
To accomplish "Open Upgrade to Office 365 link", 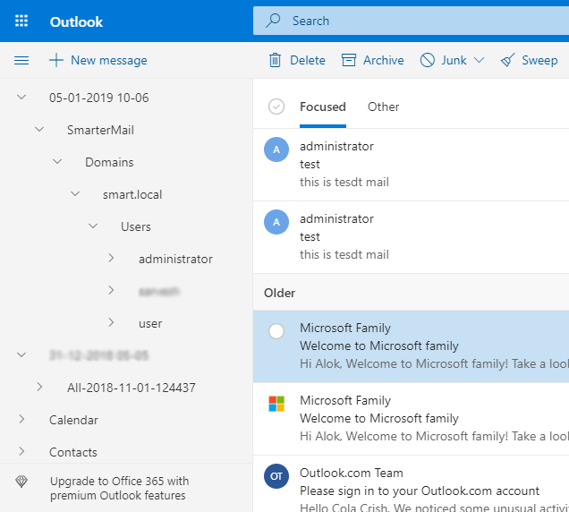I will coord(119,489).
